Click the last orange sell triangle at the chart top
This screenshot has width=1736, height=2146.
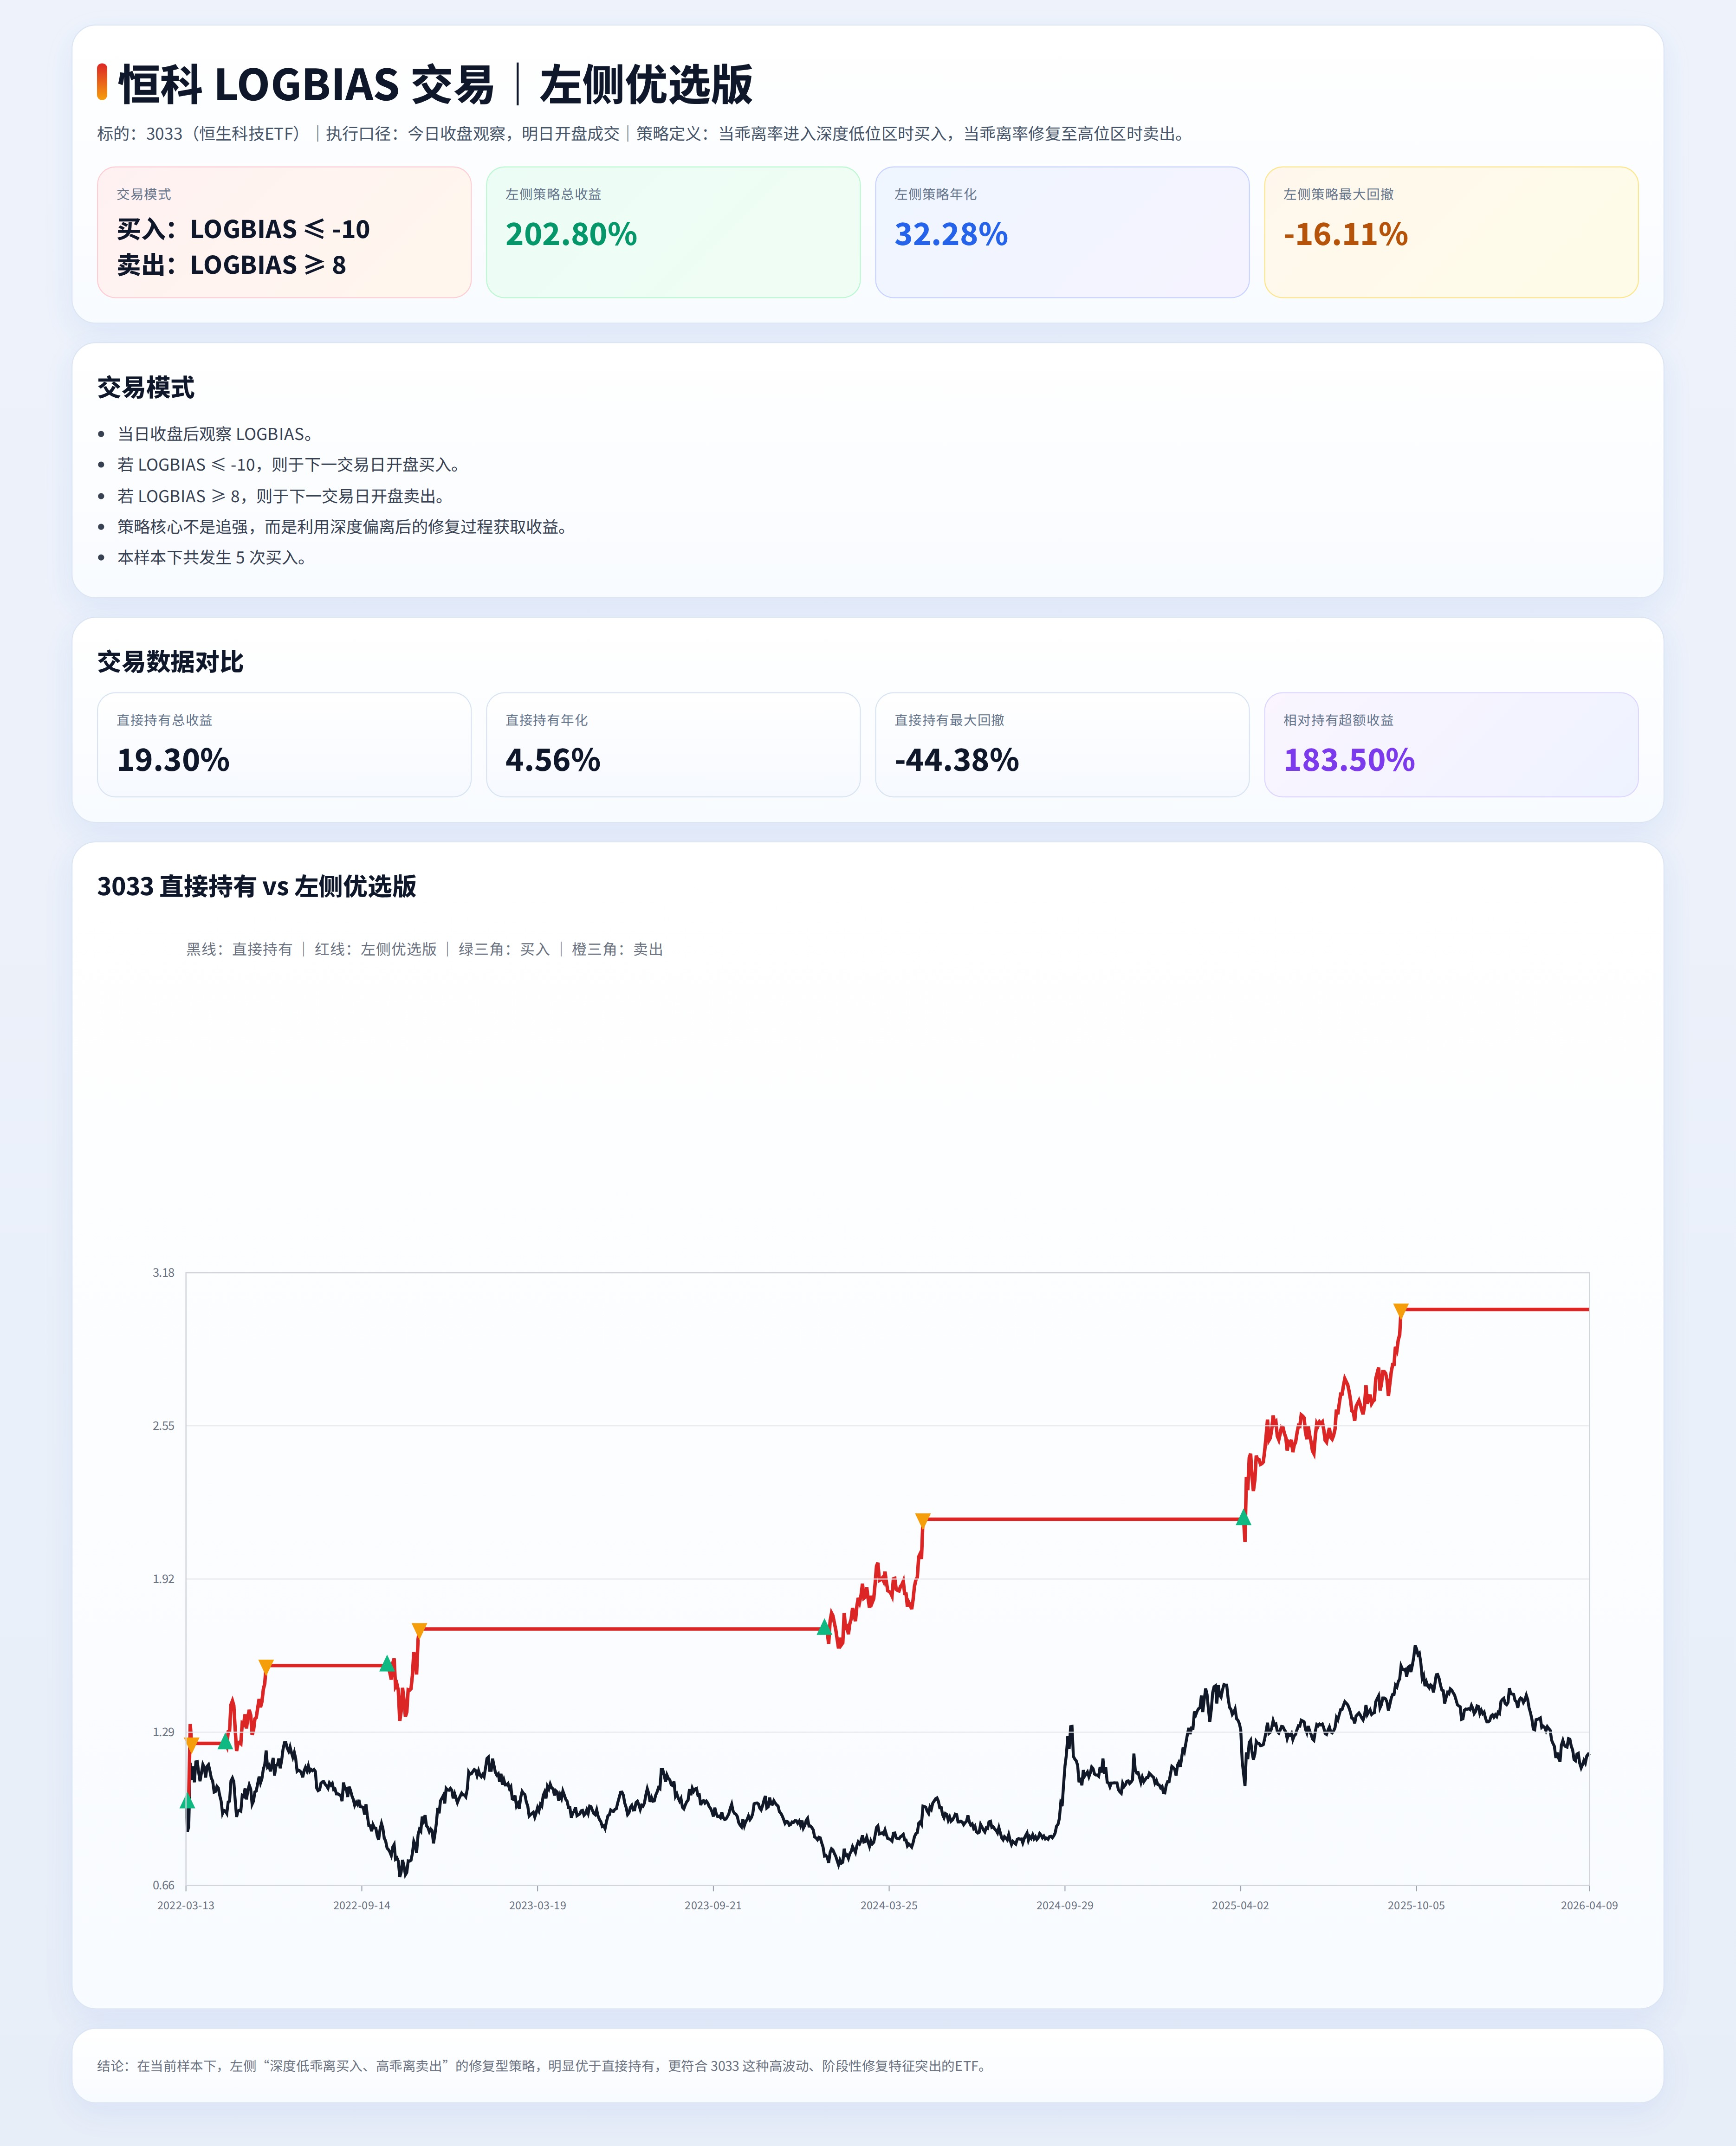(1401, 1310)
